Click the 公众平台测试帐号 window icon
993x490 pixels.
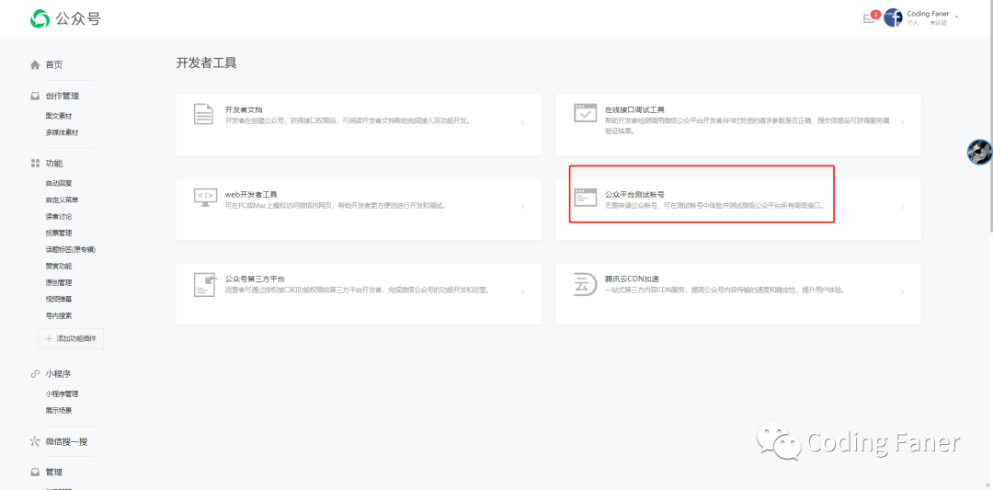coord(585,197)
